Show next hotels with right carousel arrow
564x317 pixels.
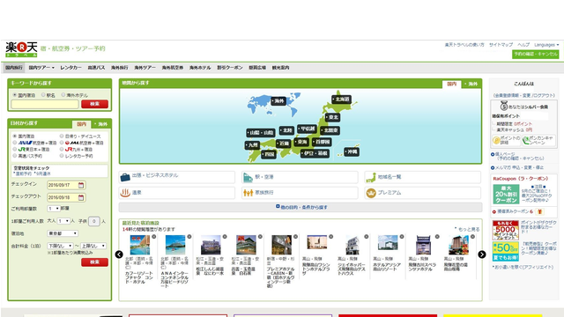click(x=482, y=254)
